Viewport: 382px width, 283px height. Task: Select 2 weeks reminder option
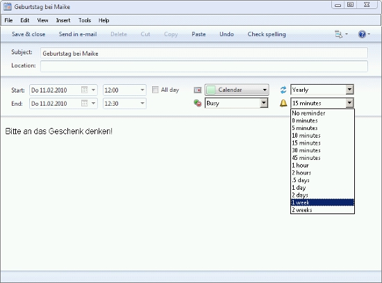pos(322,210)
